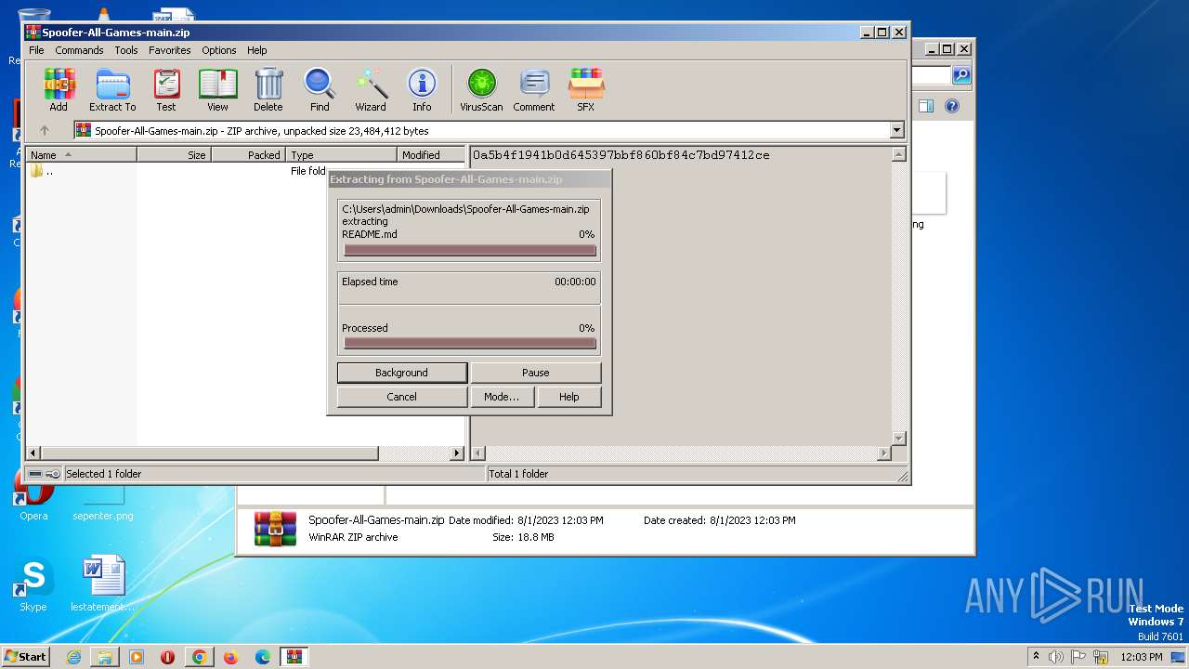Sort by the Type column header
This screenshot has width=1189, height=669.
coord(342,155)
